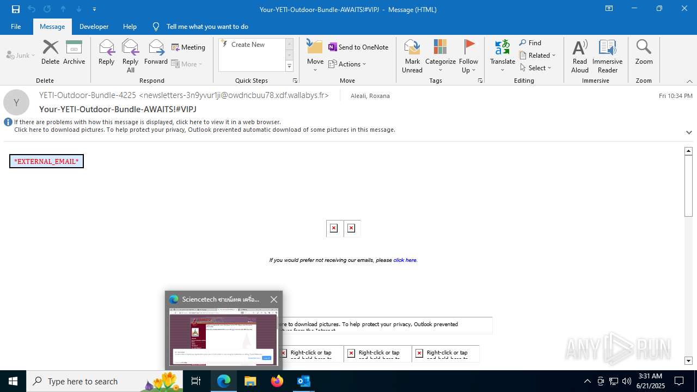
Task: Open the Notifications action center
Action: pos(679,381)
